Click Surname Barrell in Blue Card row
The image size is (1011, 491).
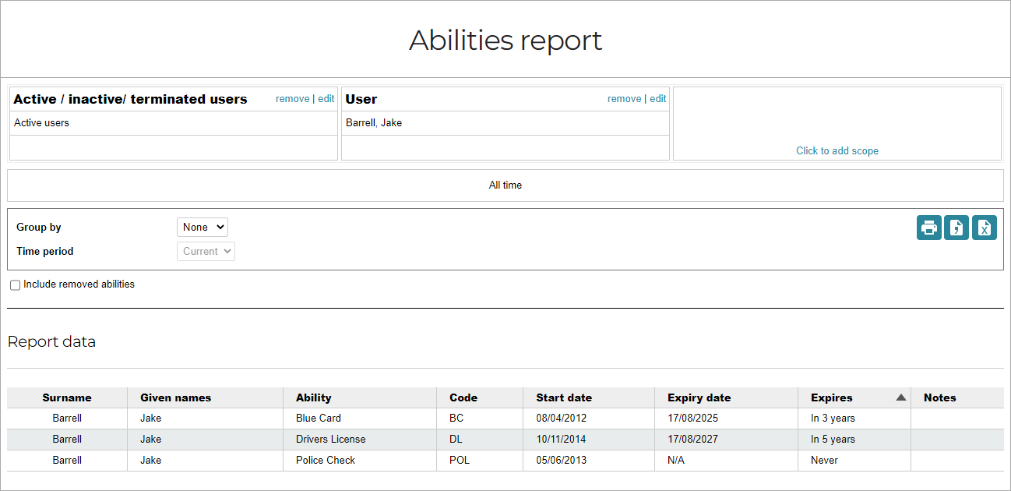(x=67, y=419)
